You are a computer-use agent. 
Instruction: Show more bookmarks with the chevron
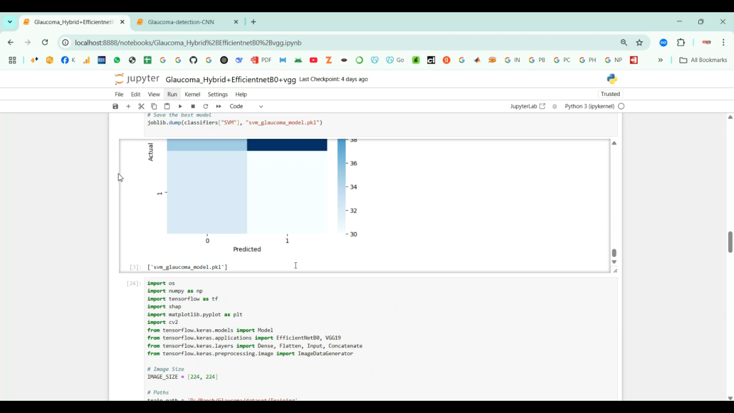pos(661,60)
